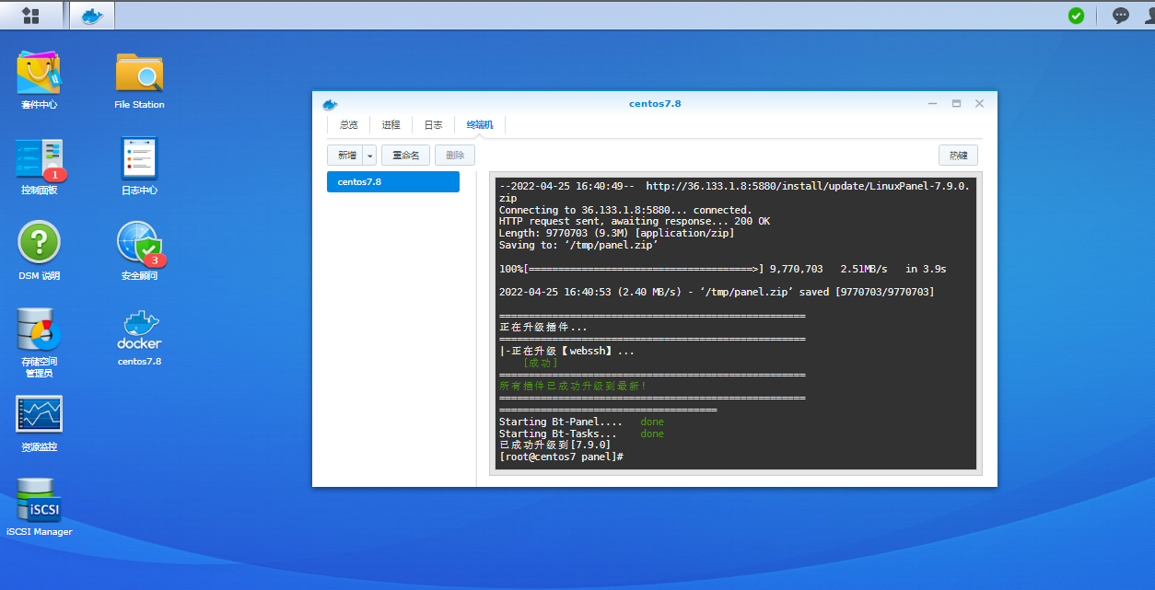Click the green '[成功]' status text
Viewport: 1155px width, 590px height.
pos(540,363)
